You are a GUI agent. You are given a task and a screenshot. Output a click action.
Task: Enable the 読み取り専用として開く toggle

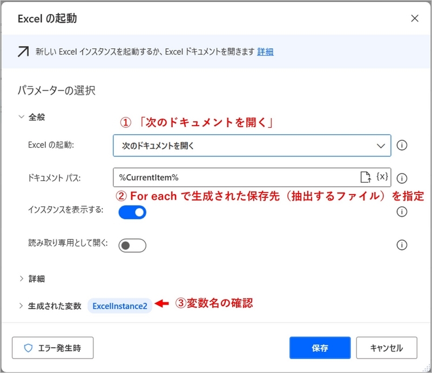click(x=131, y=245)
